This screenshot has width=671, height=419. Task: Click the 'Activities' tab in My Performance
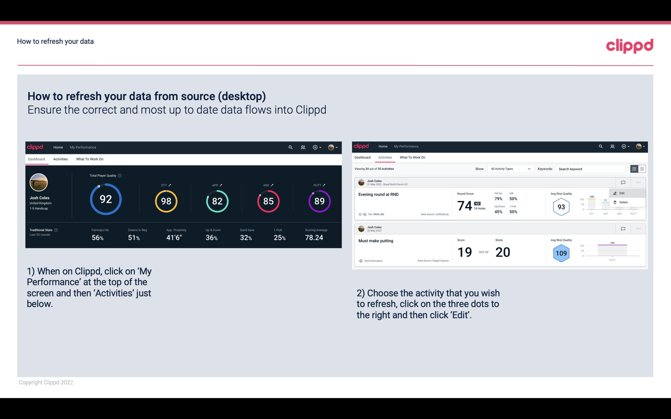60,159
